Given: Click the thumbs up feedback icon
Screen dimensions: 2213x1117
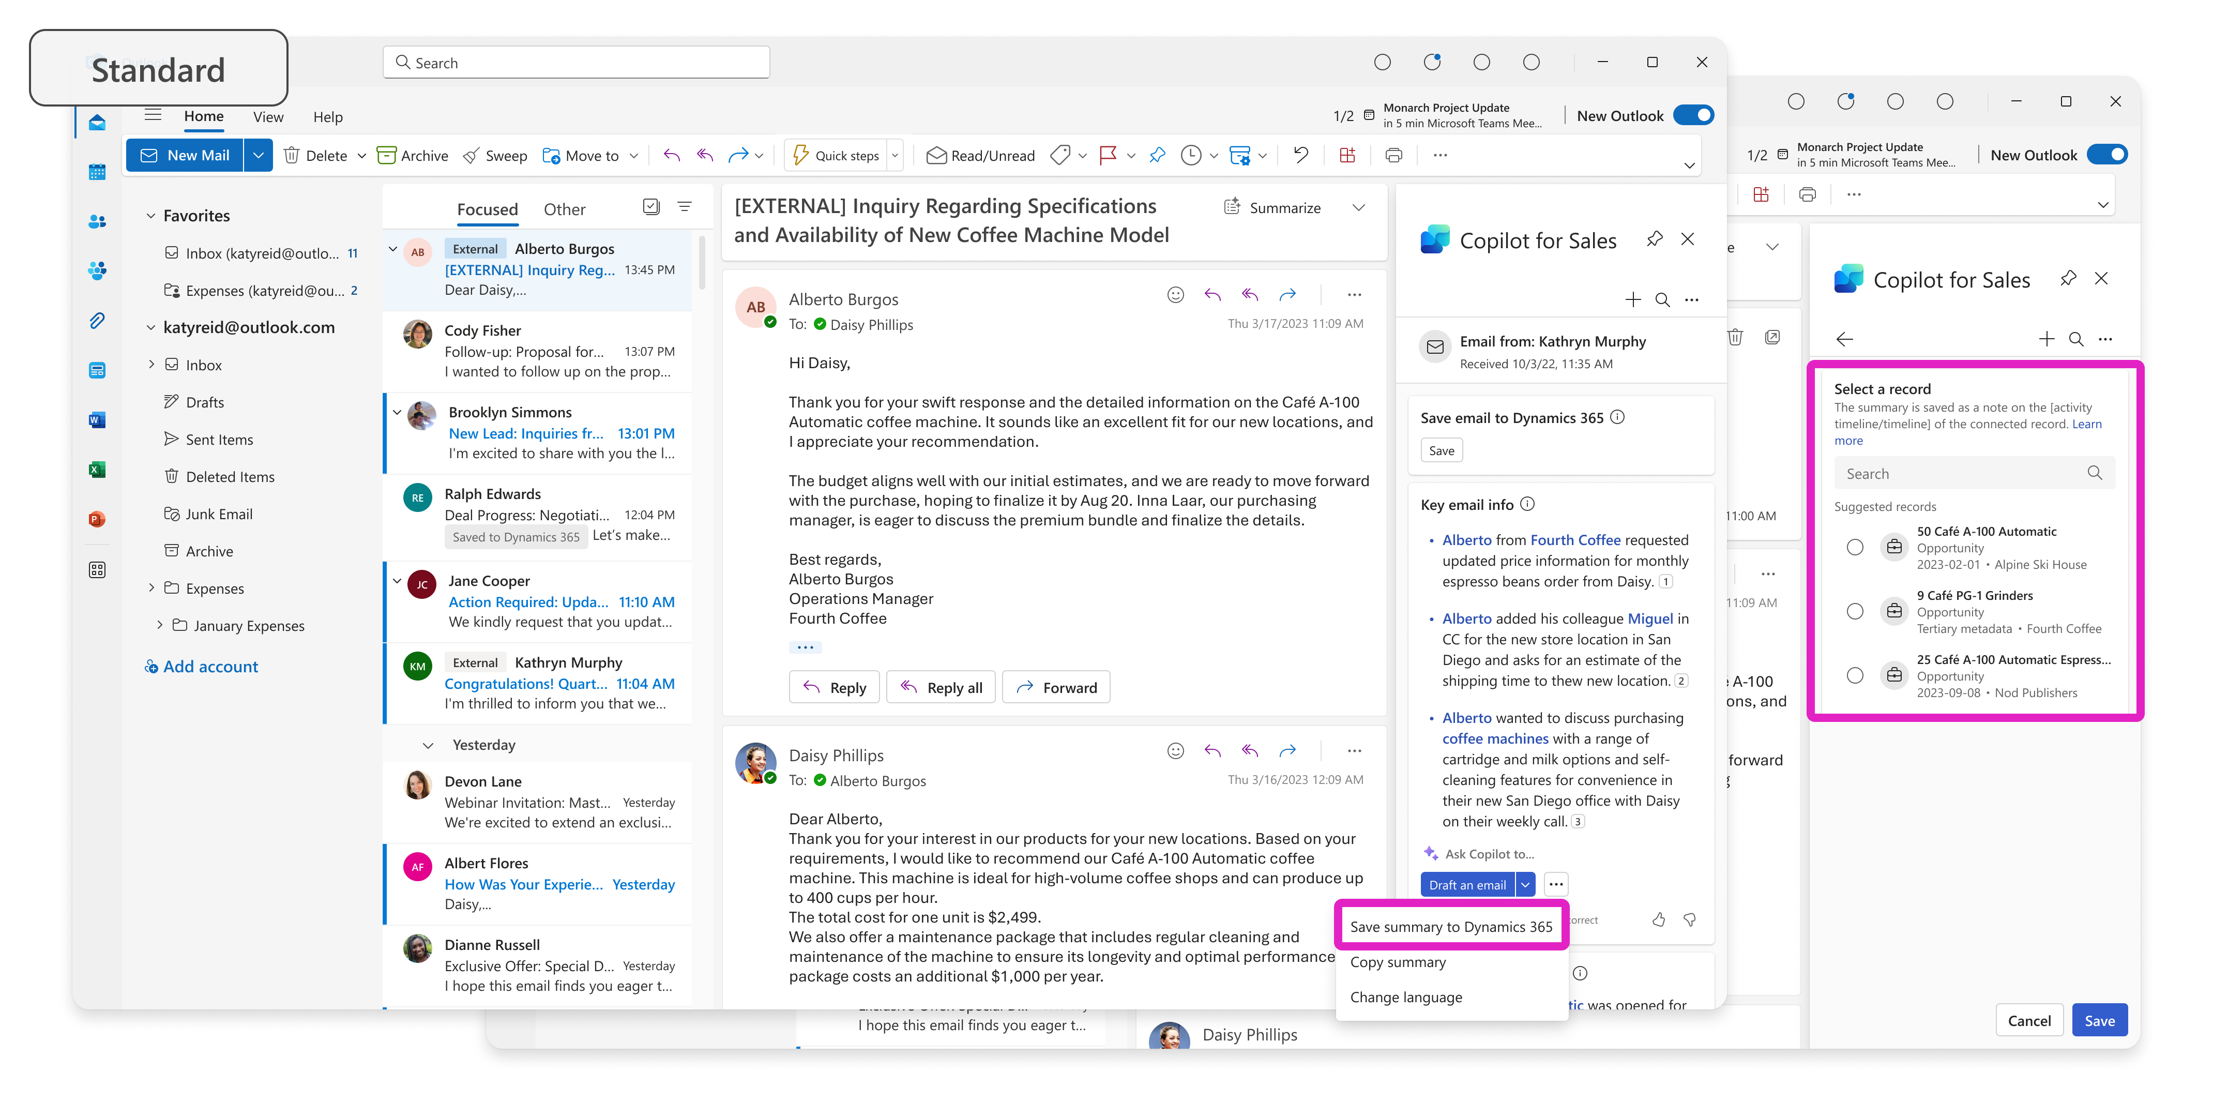Looking at the screenshot, I should 1658,919.
